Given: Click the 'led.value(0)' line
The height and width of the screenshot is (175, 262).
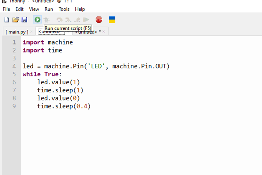Looking at the screenshot, I should [58, 98].
